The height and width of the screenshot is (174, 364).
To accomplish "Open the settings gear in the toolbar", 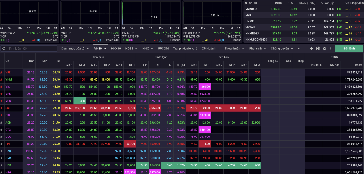I will tap(324, 49).
